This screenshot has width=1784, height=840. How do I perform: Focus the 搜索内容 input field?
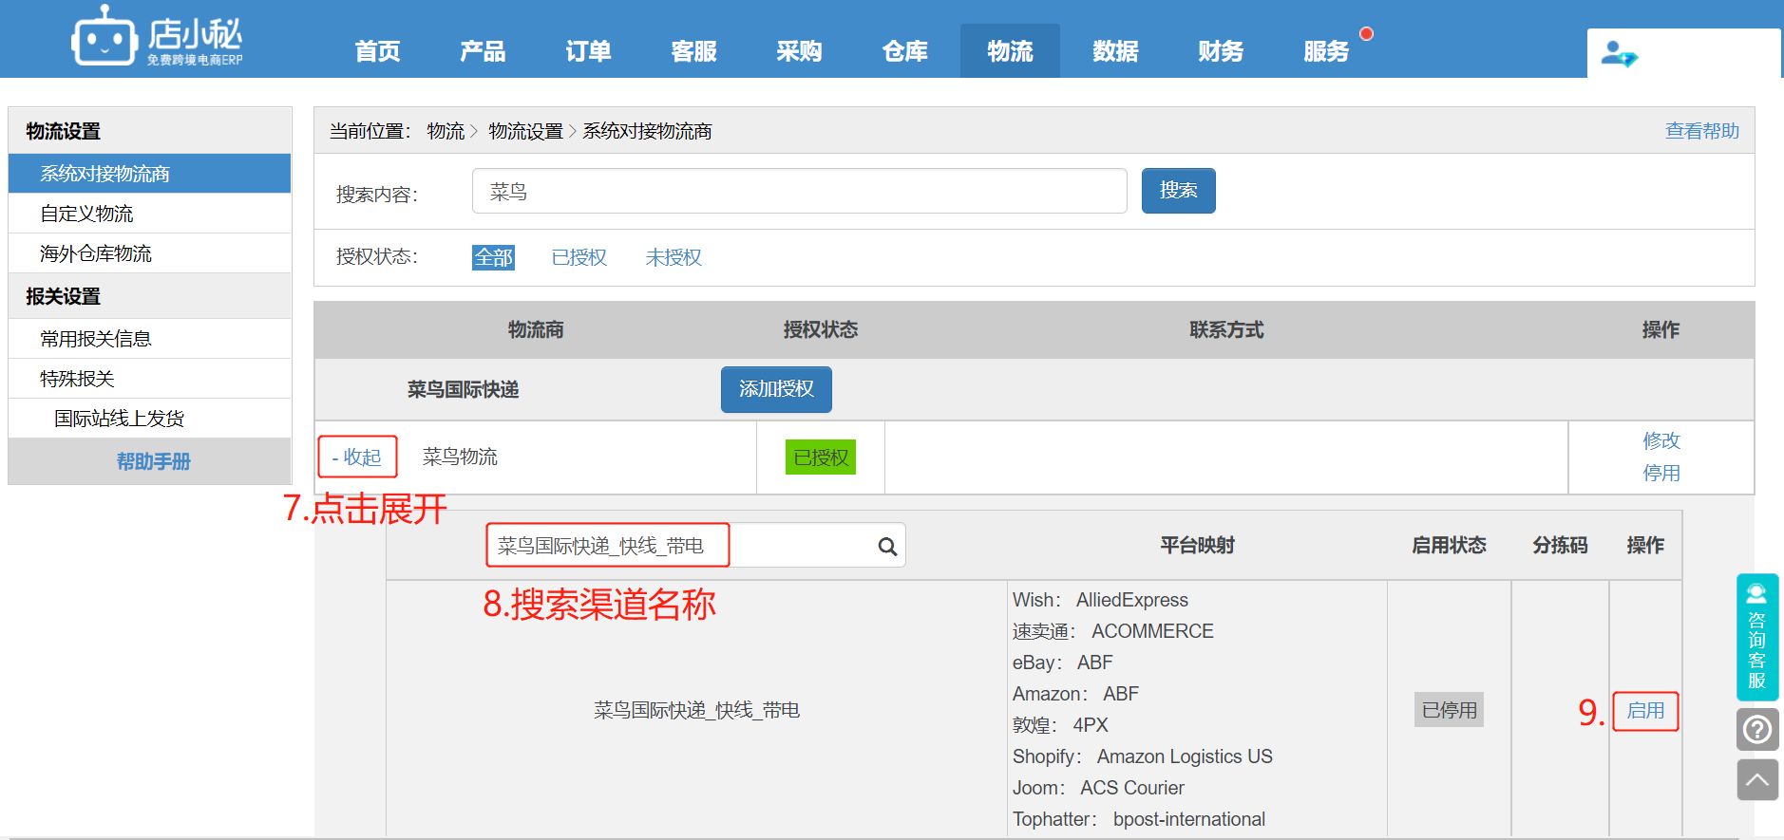[x=799, y=191]
